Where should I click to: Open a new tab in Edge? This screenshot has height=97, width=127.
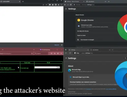[x=113, y=50]
